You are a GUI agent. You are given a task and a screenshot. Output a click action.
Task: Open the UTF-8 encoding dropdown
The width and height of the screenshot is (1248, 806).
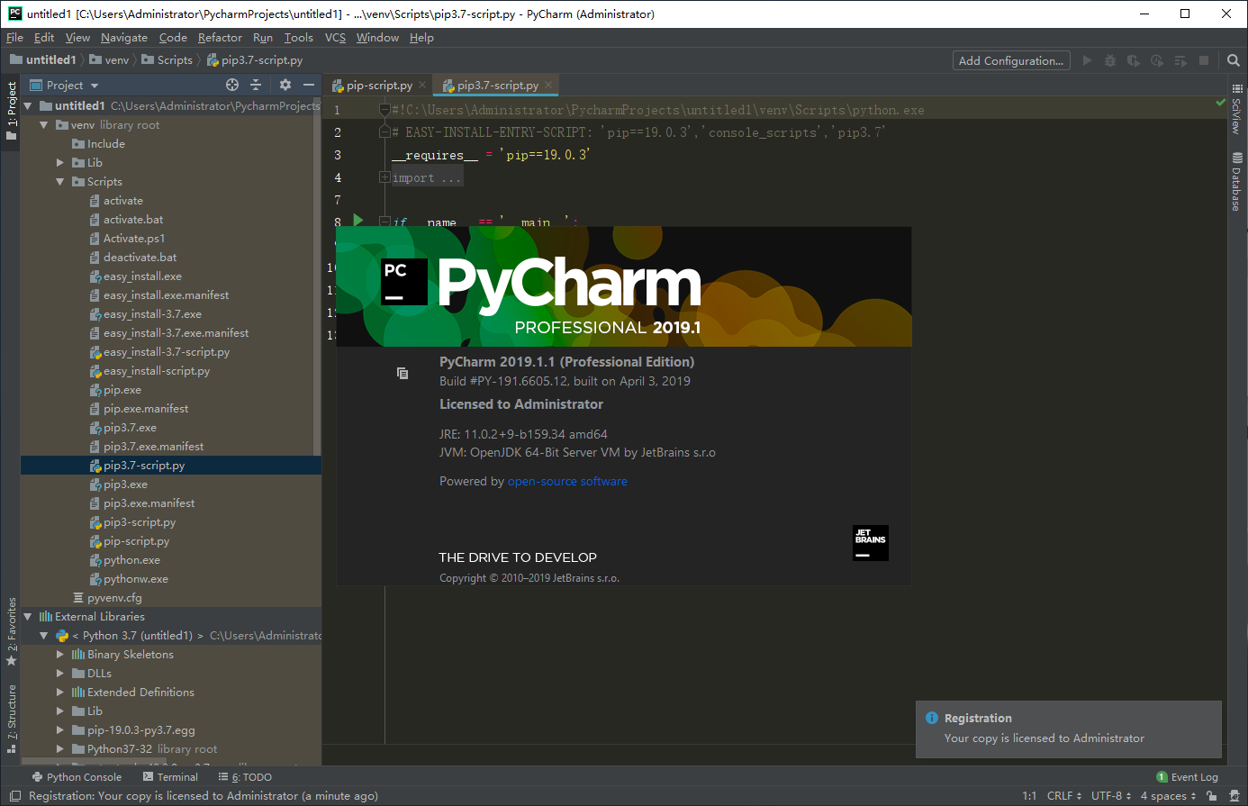1111,796
